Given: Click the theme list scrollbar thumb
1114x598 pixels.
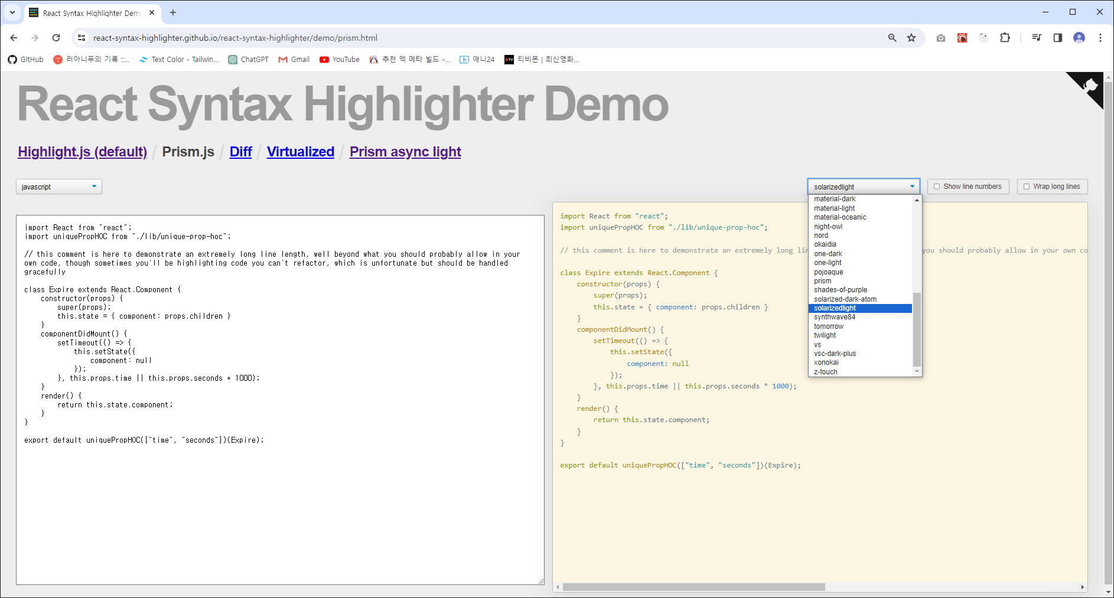Looking at the screenshot, I should [917, 329].
